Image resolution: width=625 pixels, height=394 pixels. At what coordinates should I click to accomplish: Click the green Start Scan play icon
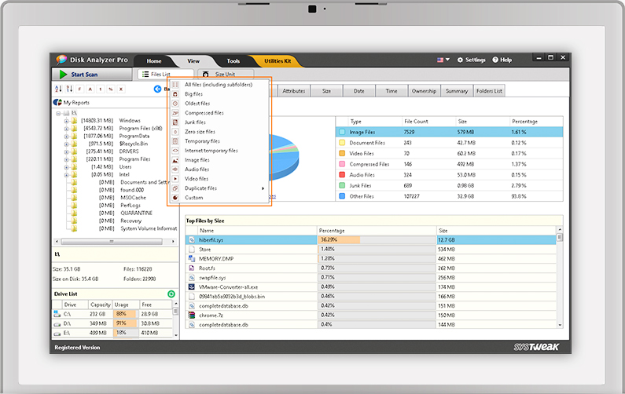[x=63, y=75]
